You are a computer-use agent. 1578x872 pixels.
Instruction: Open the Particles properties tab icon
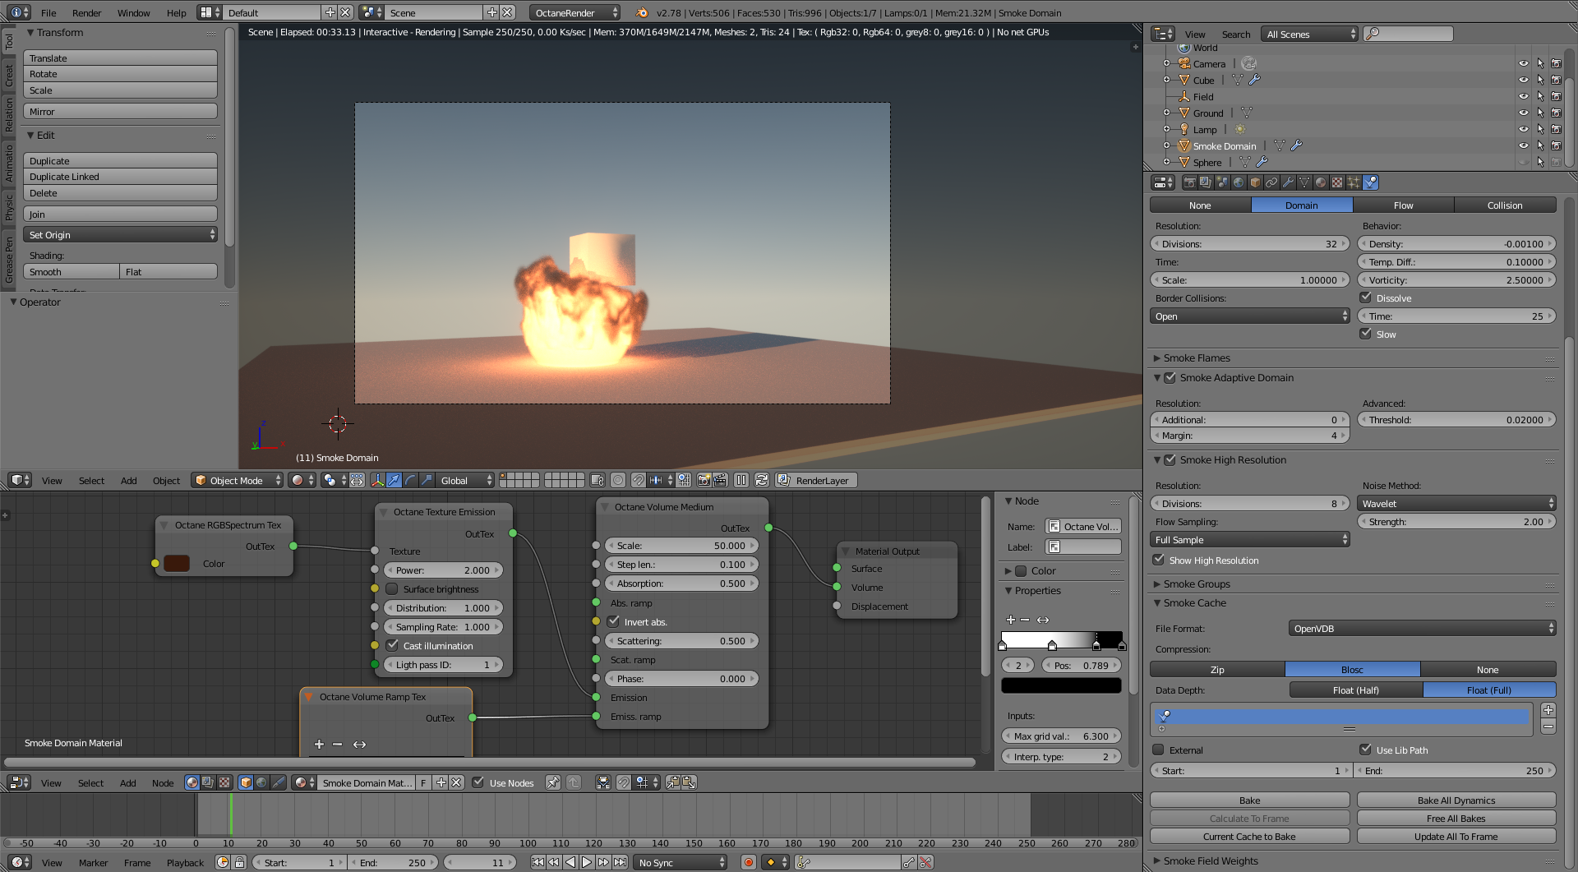coord(1354,182)
